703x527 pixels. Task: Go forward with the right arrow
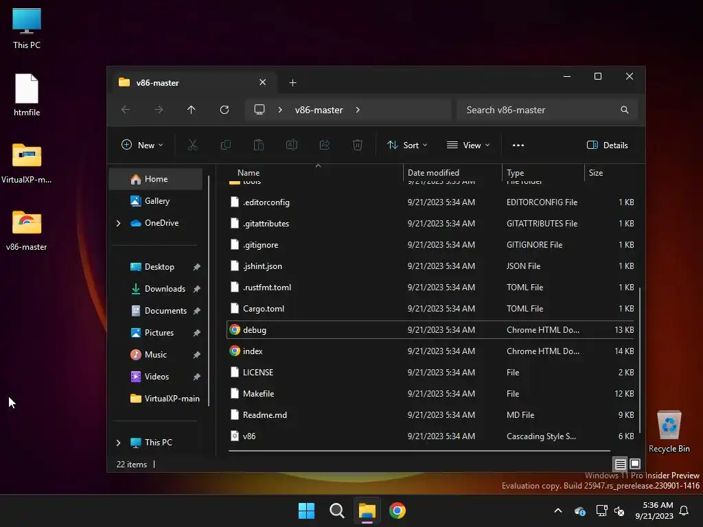coord(159,110)
